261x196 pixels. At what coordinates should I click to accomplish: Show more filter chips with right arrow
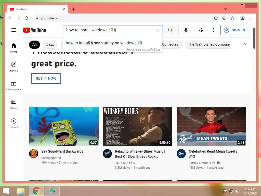click(x=245, y=44)
